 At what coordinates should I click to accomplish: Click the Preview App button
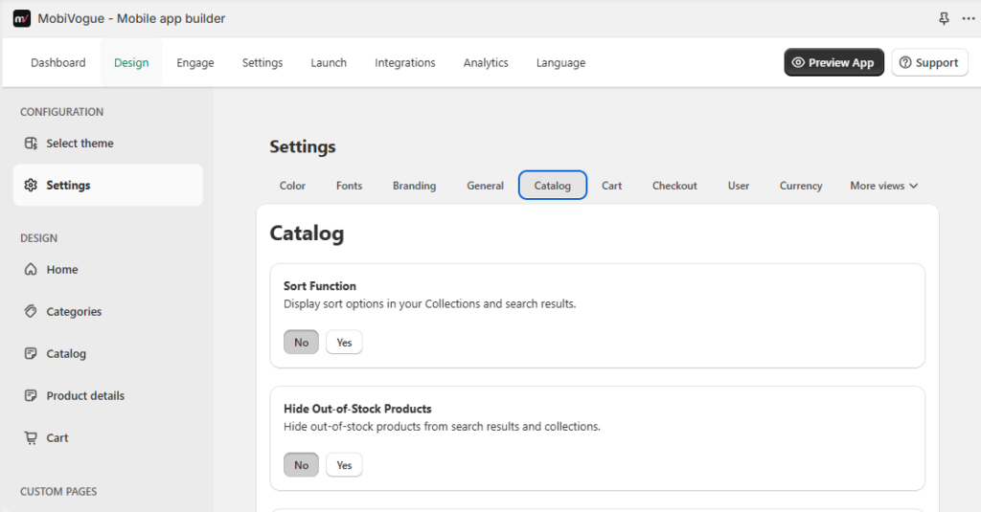834,62
